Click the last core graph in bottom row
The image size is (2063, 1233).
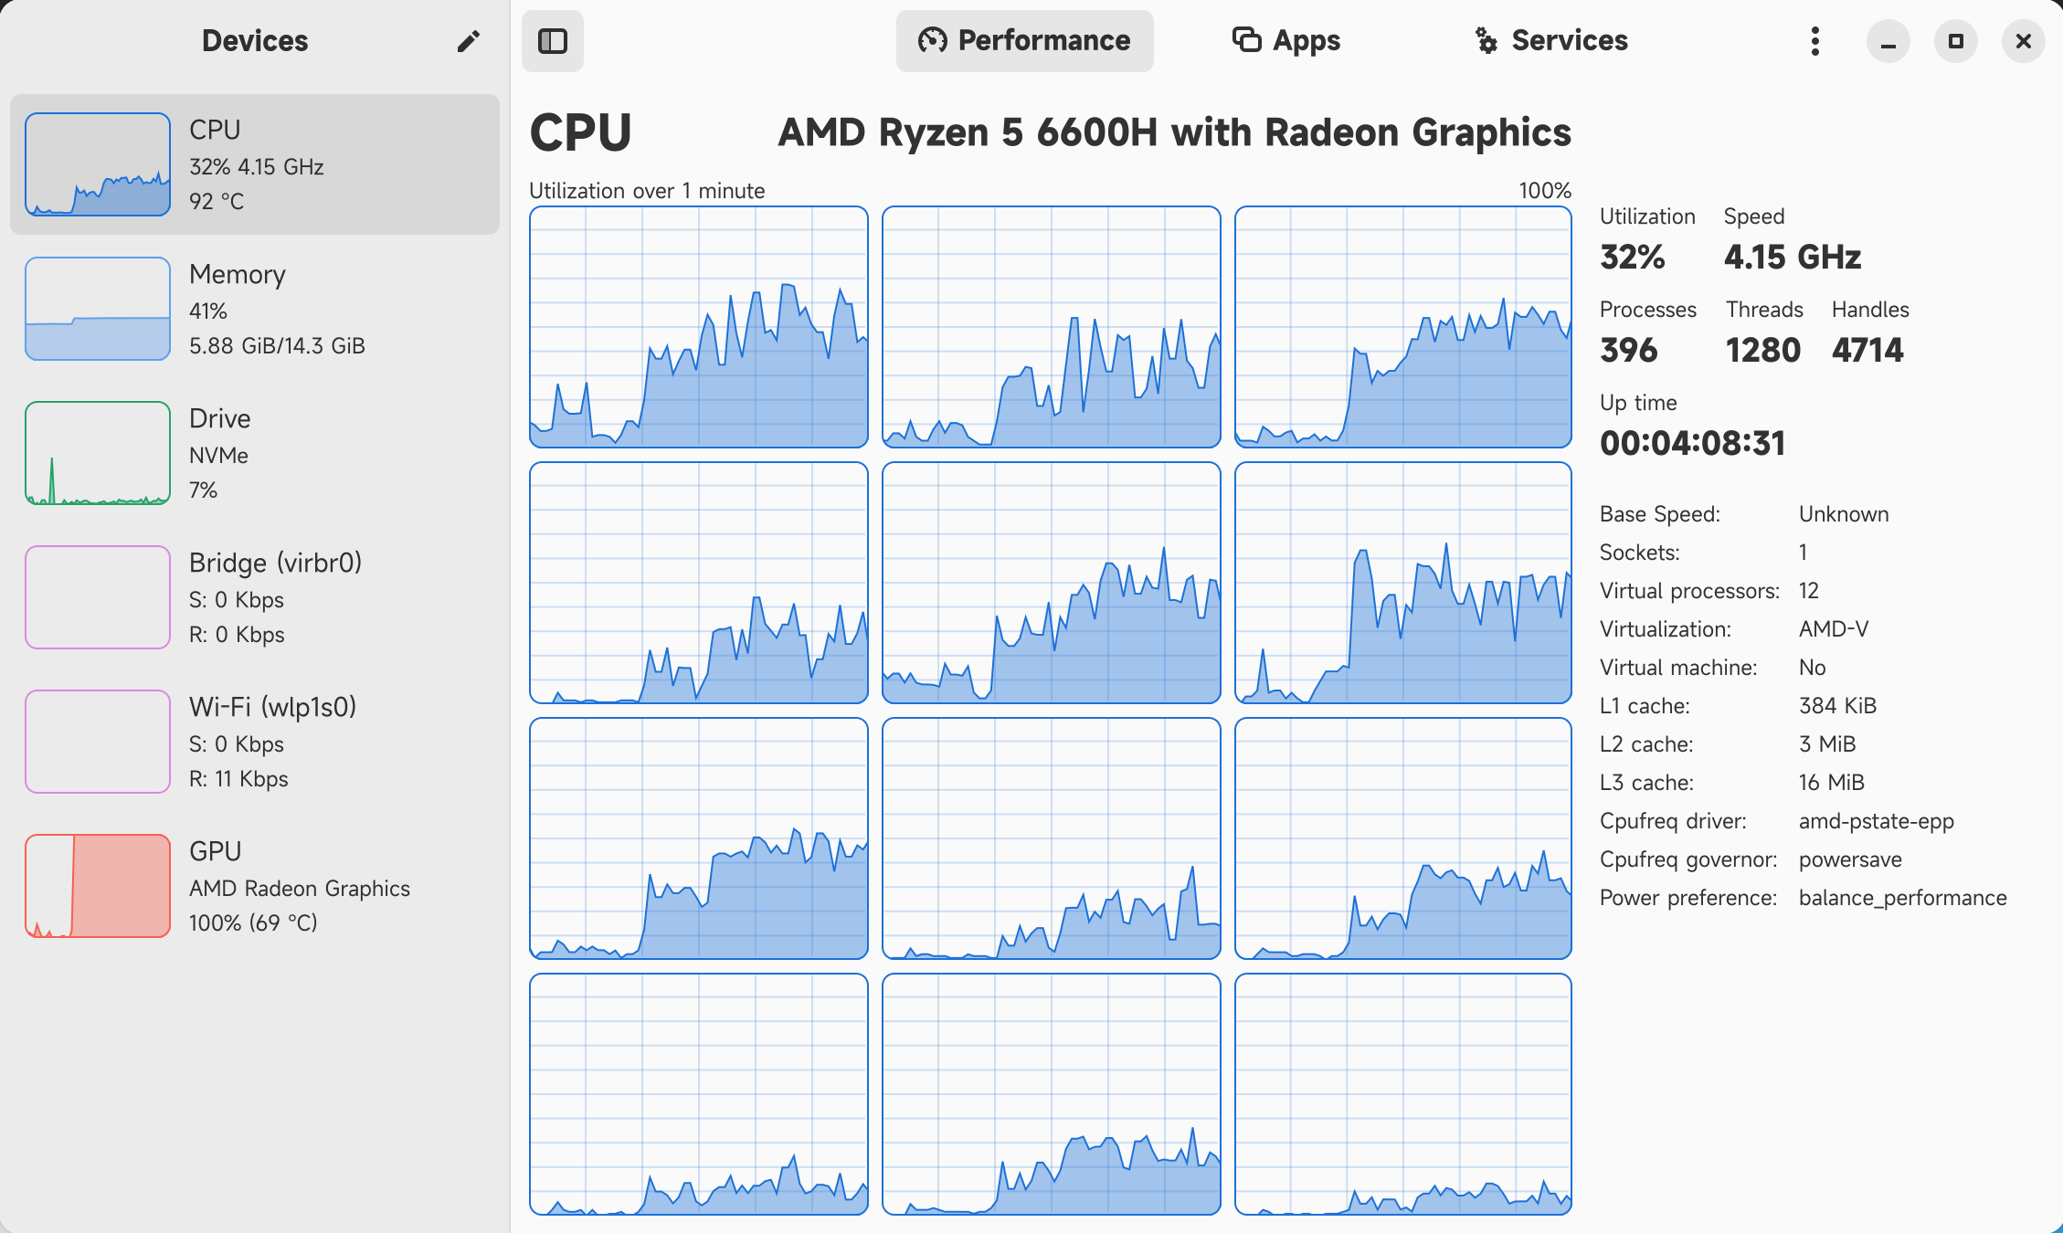pos(1403,1094)
